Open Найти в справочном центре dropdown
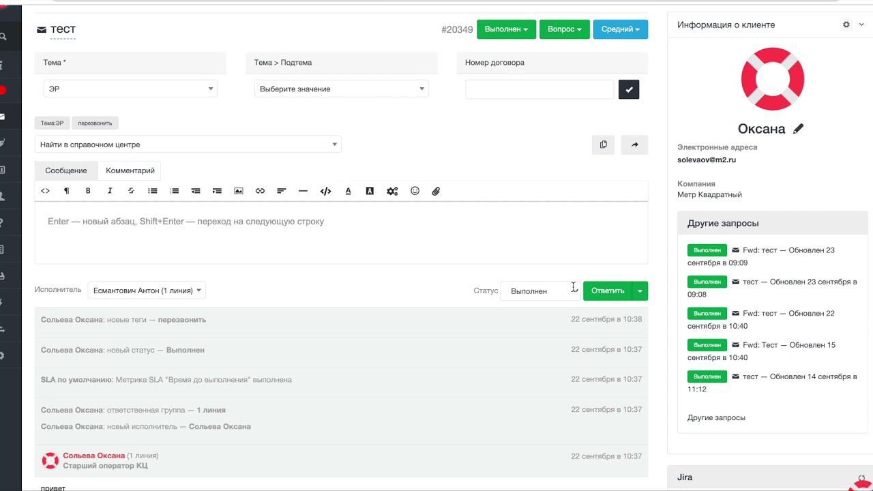 (x=188, y=145)
